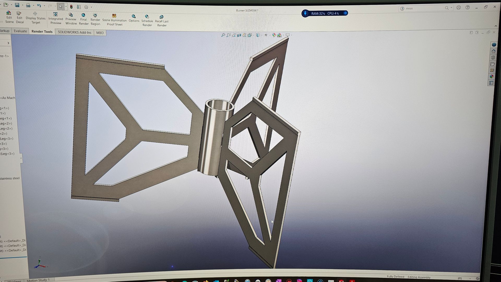Screen dimensions: 501x282
Task: Click Zoom to Fit in heads-up toolbar
Action: pos(223,35)
